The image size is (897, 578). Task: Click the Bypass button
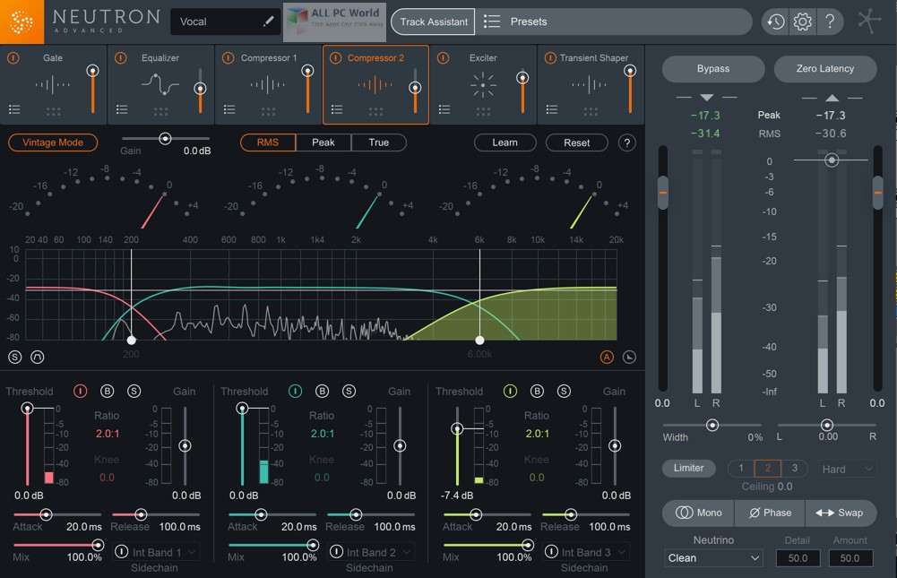tap(712, 69)
